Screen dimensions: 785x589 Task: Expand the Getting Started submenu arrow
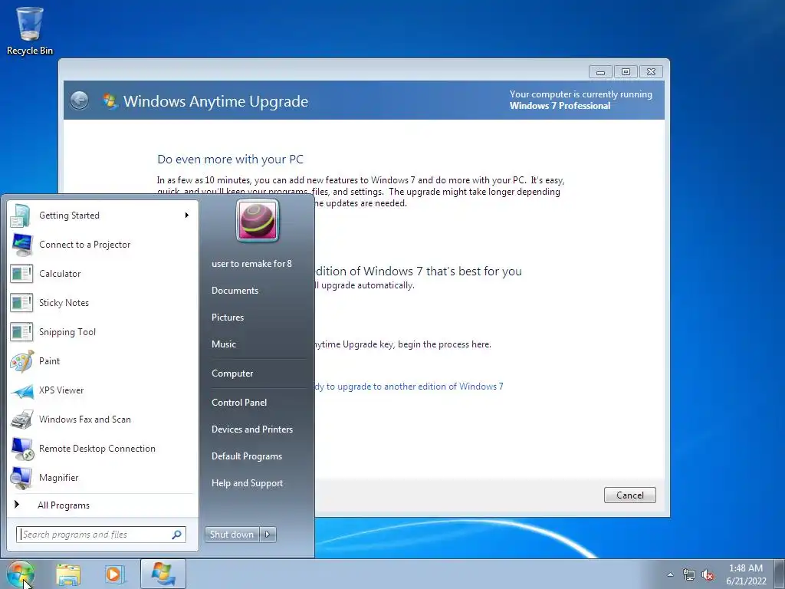[187, 216]
